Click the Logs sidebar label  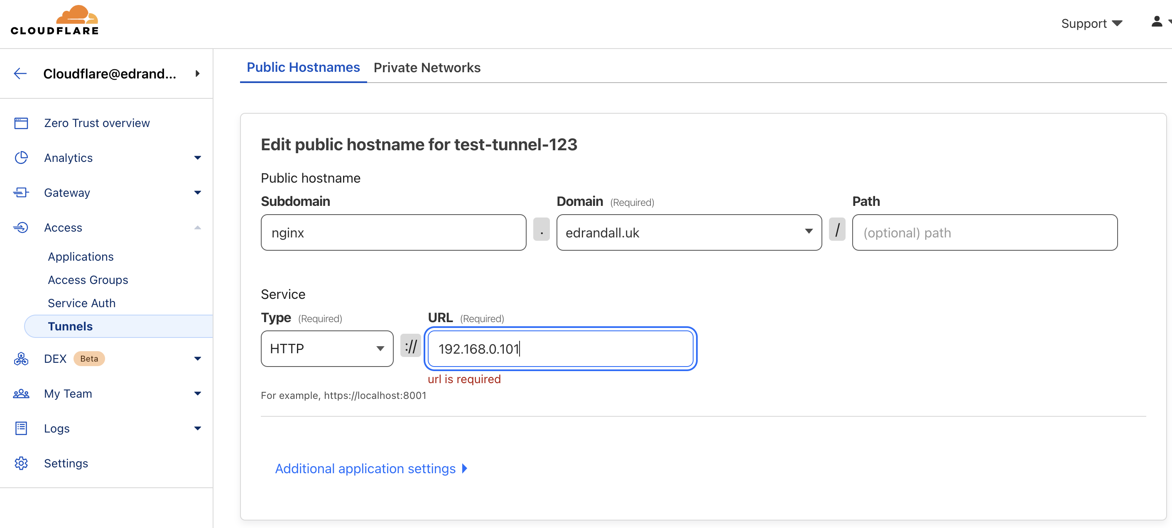tap(56, 428)
